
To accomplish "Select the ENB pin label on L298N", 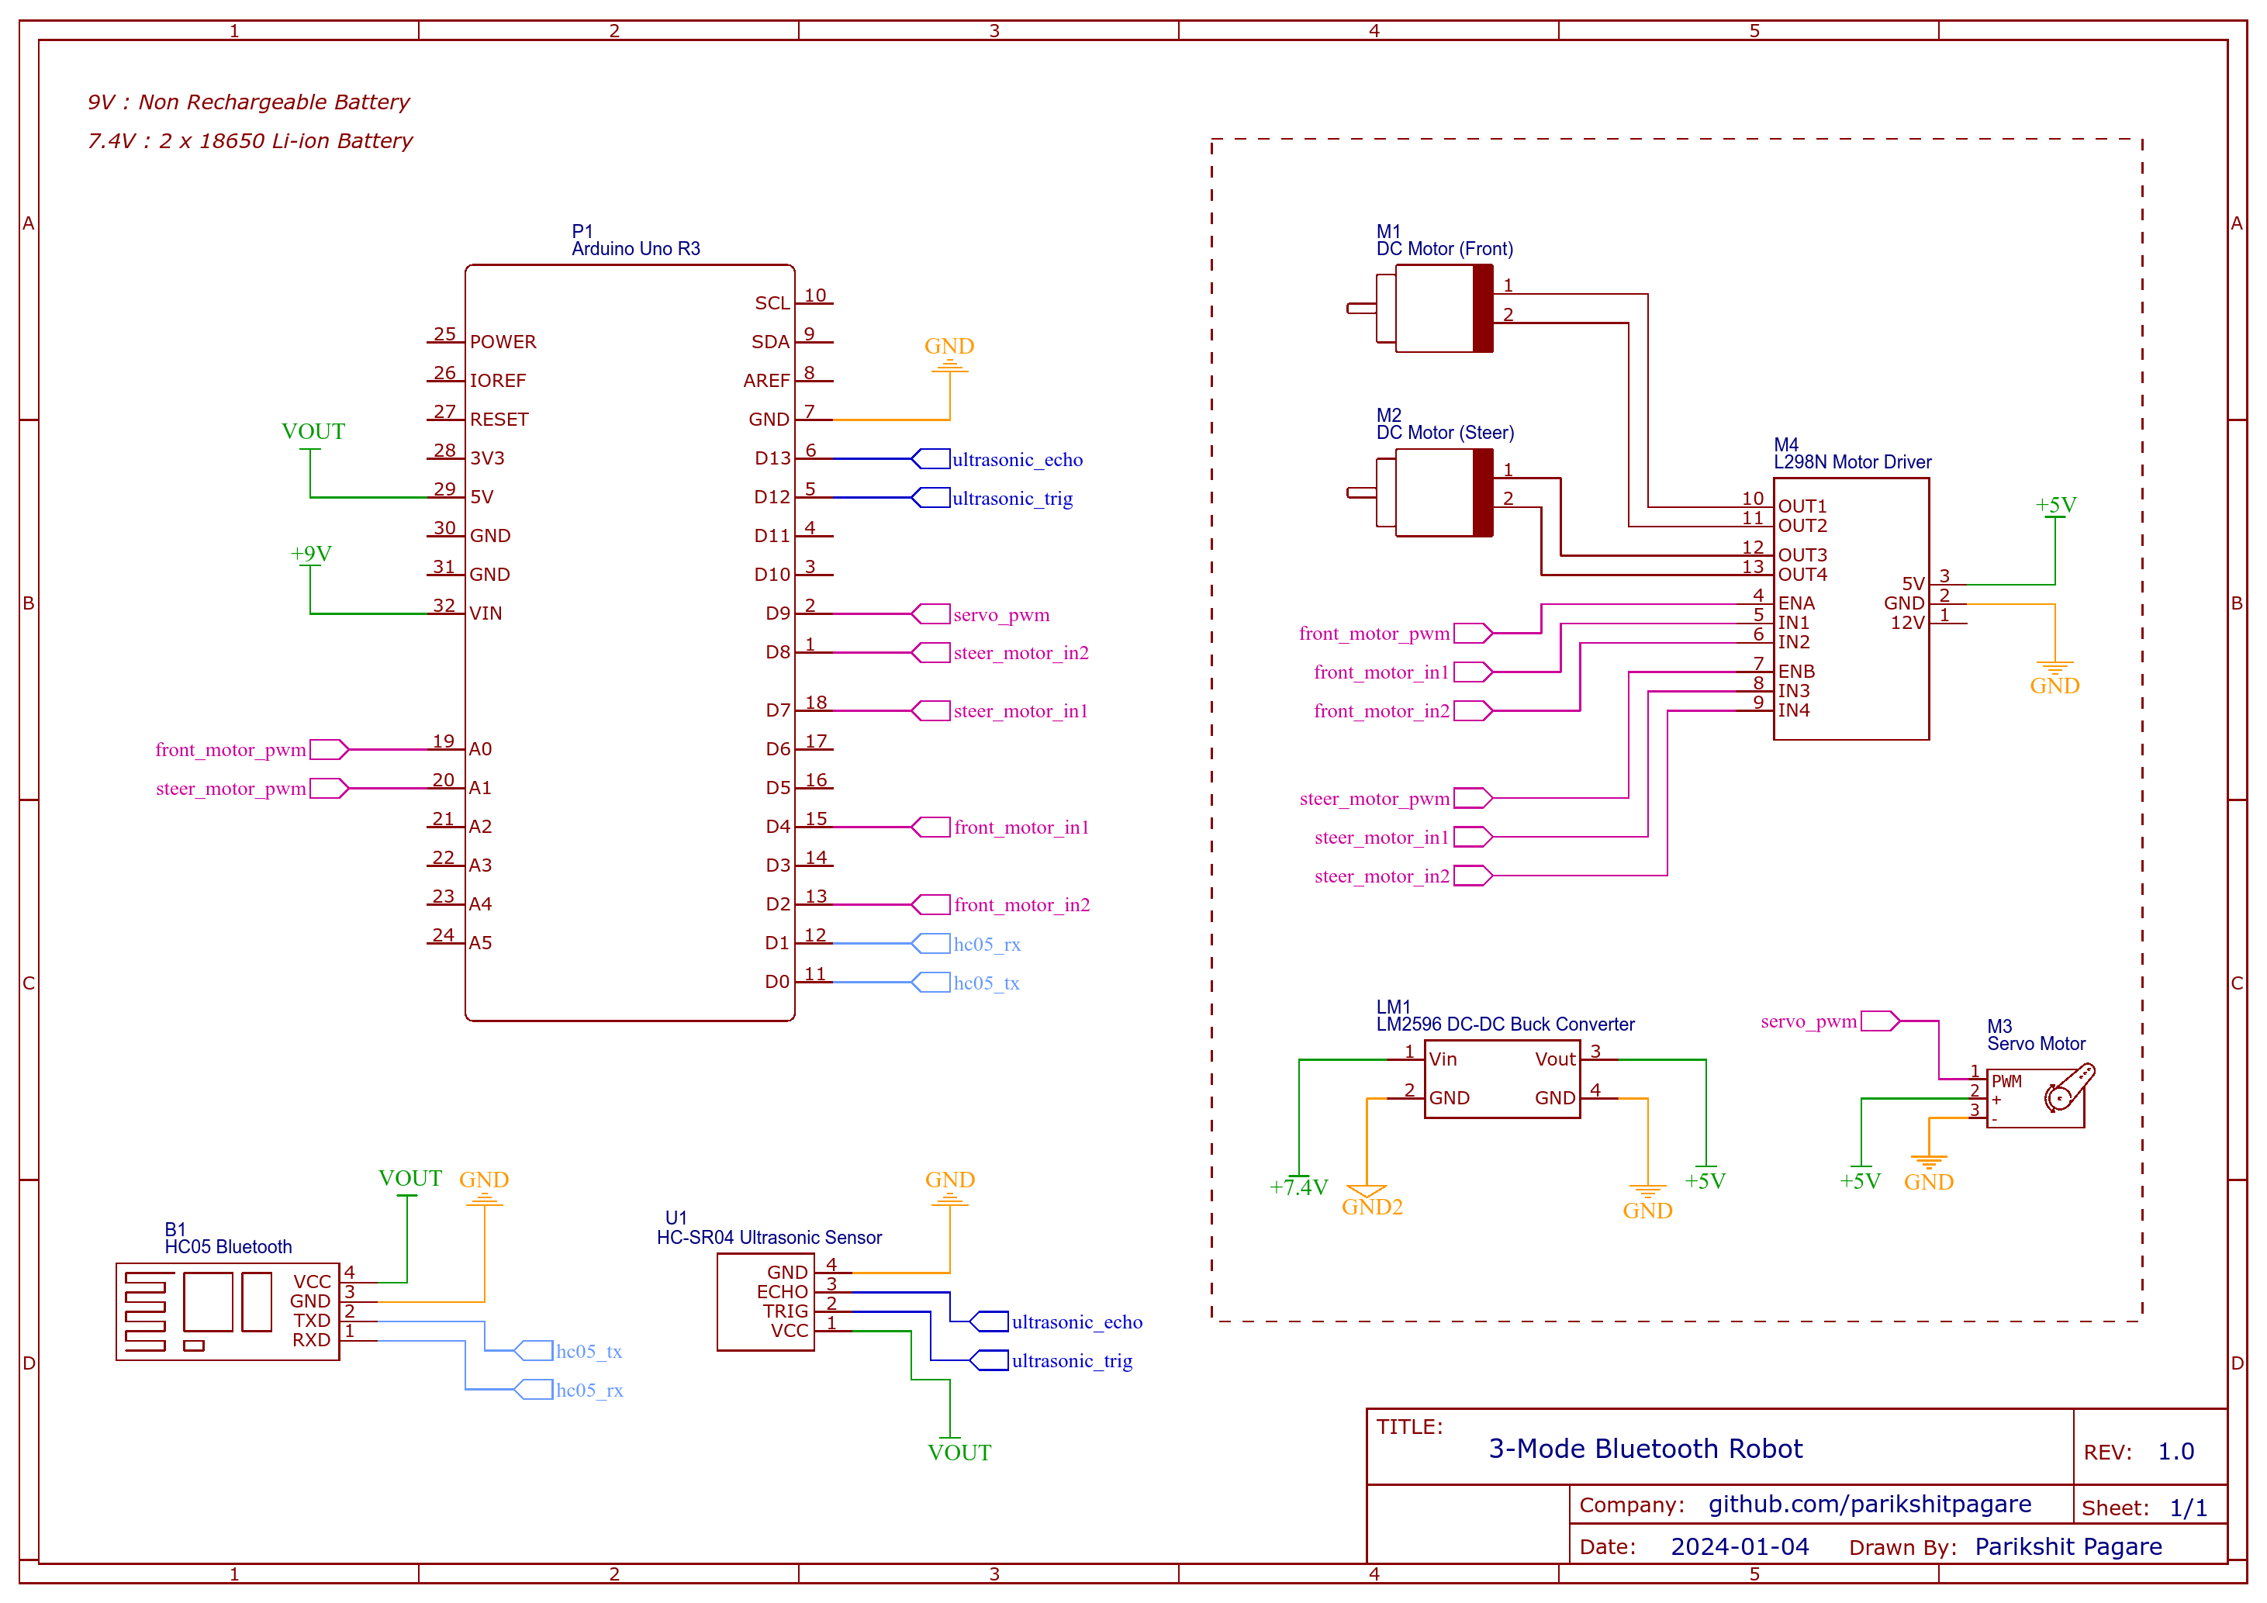I will [1796, 671].
